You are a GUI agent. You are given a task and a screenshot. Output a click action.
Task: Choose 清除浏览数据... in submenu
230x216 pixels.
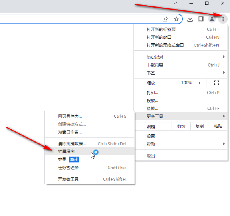coord(90,144)
